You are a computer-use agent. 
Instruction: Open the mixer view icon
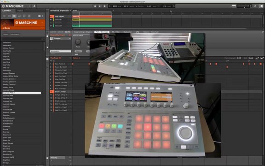[234, 6]
